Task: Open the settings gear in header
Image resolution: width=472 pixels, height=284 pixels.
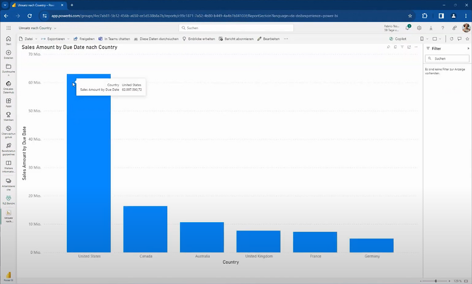Action: pyautogui.click(x=419, y=28)
